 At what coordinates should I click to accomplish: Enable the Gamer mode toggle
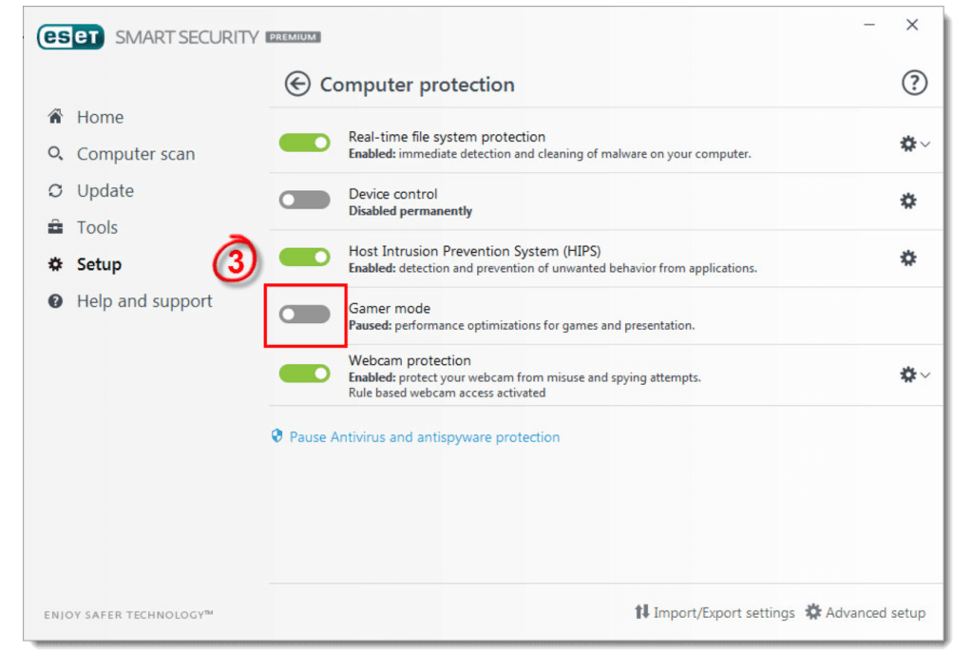[304, 314]
